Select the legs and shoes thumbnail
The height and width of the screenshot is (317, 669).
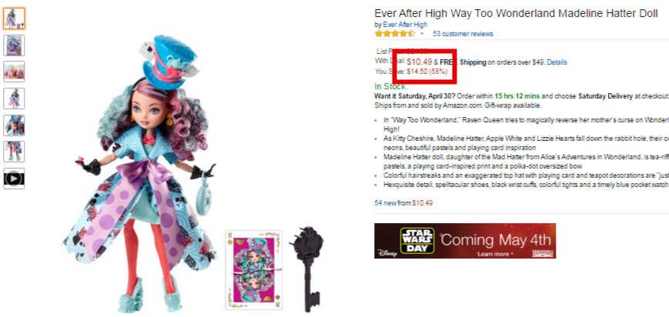14,152
